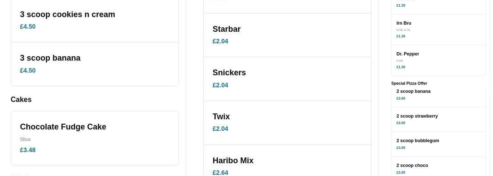Click the £3.48 Chocolate Fudge Cake price
Screen dimensions: 493x176
(28, 150)
